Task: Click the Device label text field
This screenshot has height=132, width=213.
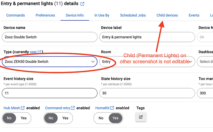Action: pos(148,37)
